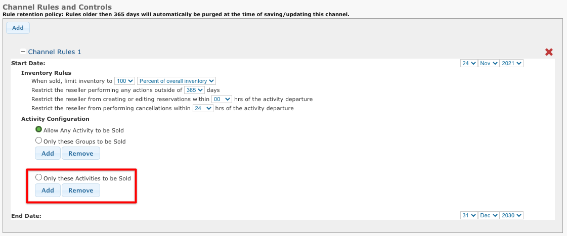The image size is (567, 236).
Task: Open the cancellations 24 hrs dropdown
Action: click(x=203, y=108)
